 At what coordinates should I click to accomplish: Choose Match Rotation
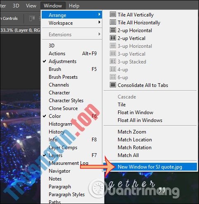[x=135, y=148]
